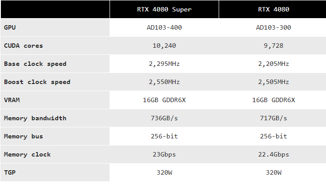This screenshot has height=191, width=326.
Task: Click the 9,728 CUDA cores value
Action: click(273, 46)
